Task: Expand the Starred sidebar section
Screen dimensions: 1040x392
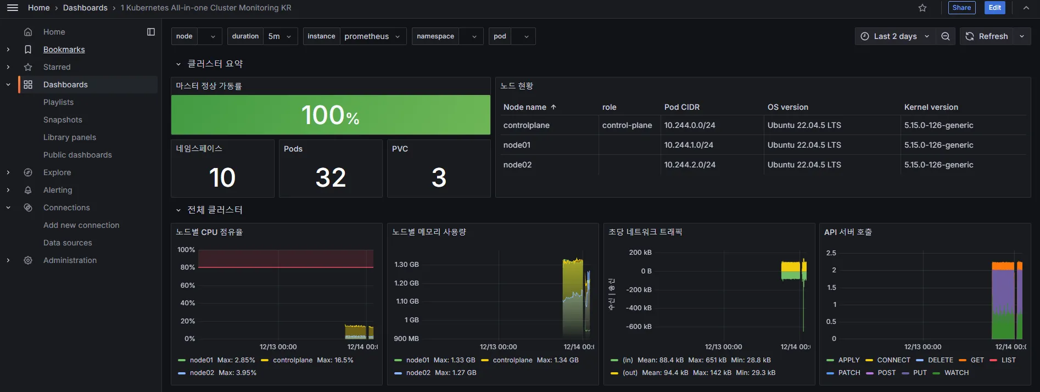Action: 8,67
